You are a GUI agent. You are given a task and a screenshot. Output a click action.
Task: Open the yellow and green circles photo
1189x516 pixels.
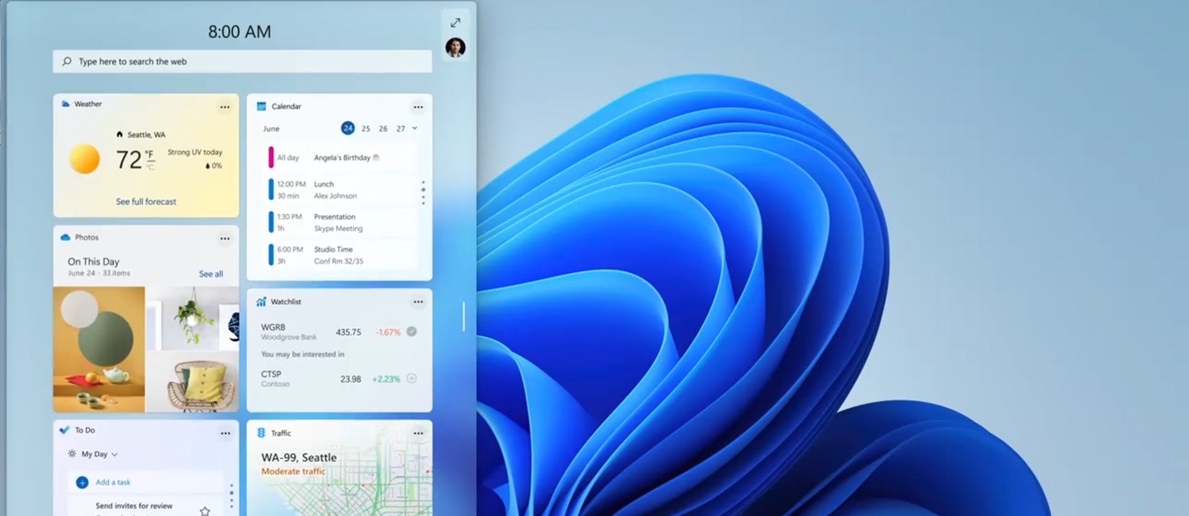[x=99, y=349]
